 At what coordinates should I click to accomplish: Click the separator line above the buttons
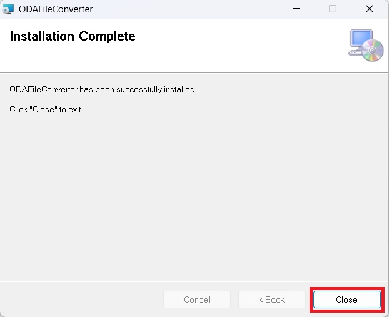coord(194,281)
